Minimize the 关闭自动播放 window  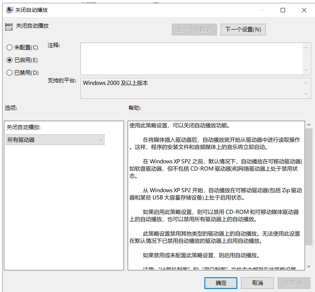263,10
